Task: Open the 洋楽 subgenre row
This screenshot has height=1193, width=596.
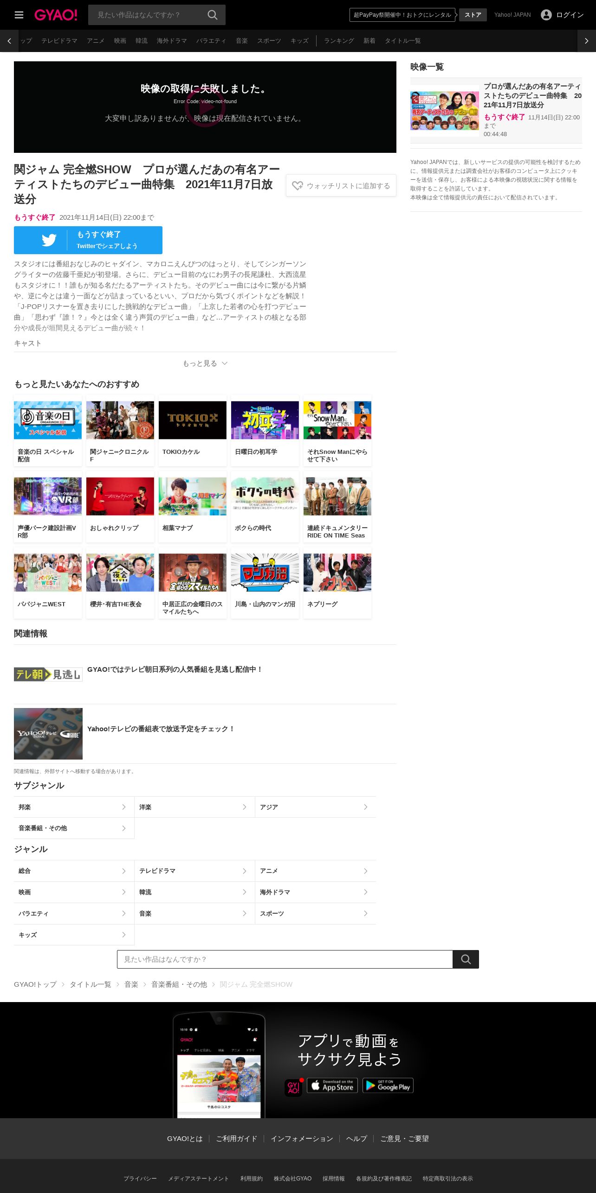Action: point(194,807)
